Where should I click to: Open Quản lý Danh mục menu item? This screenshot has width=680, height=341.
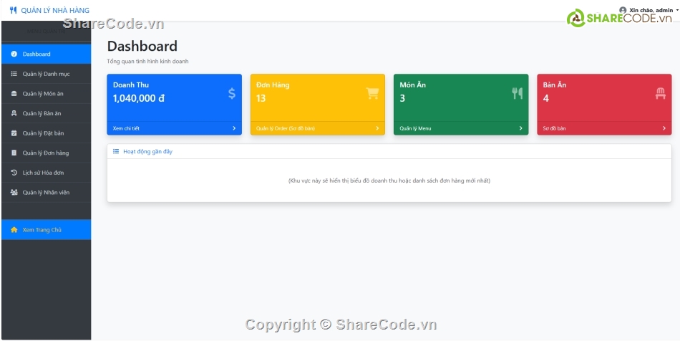pos(46,75)
